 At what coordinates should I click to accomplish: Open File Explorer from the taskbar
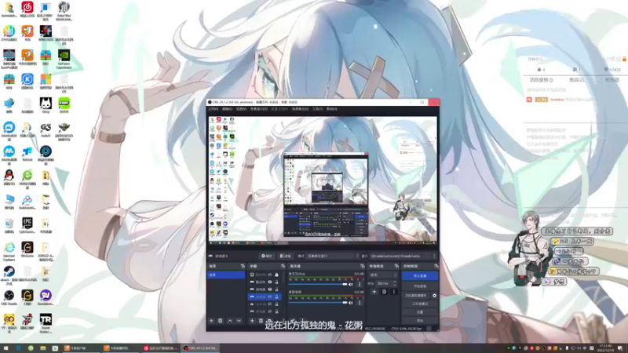coord(43,348)
